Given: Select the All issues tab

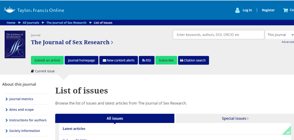Looking at the screenshot, I should [115, 118].
